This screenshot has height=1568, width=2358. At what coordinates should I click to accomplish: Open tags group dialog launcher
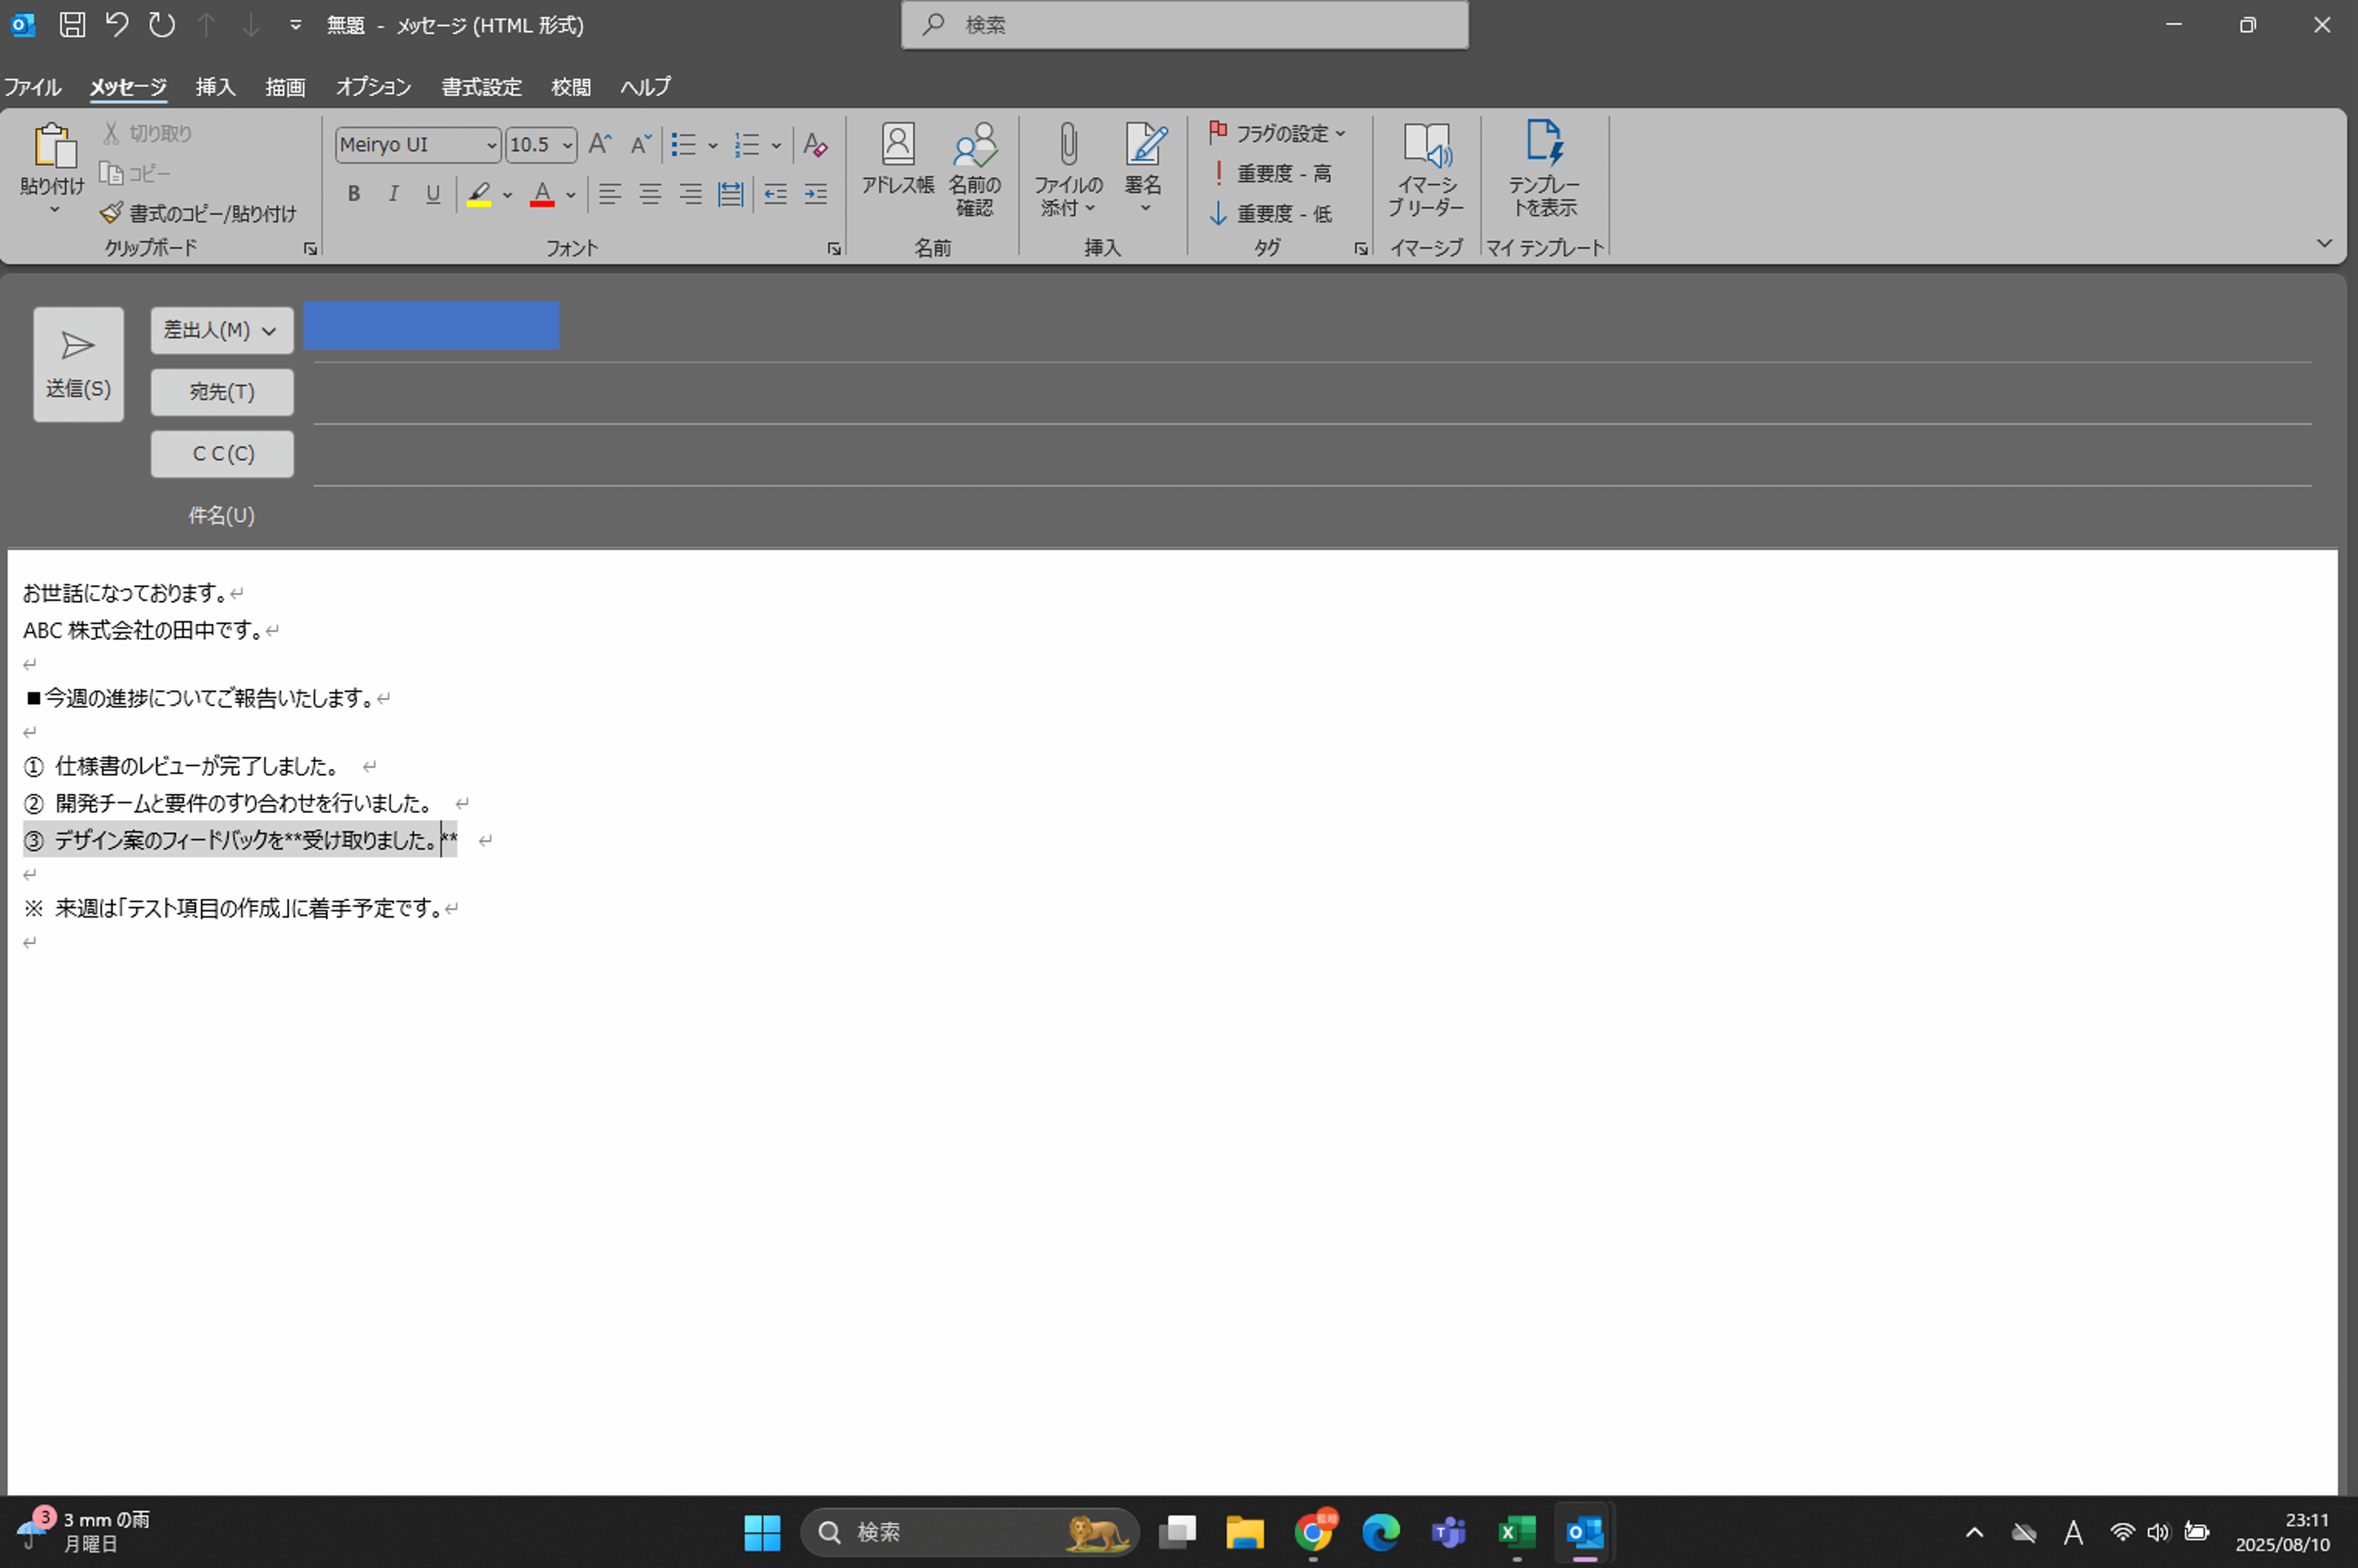click(x=1361, y=249)
